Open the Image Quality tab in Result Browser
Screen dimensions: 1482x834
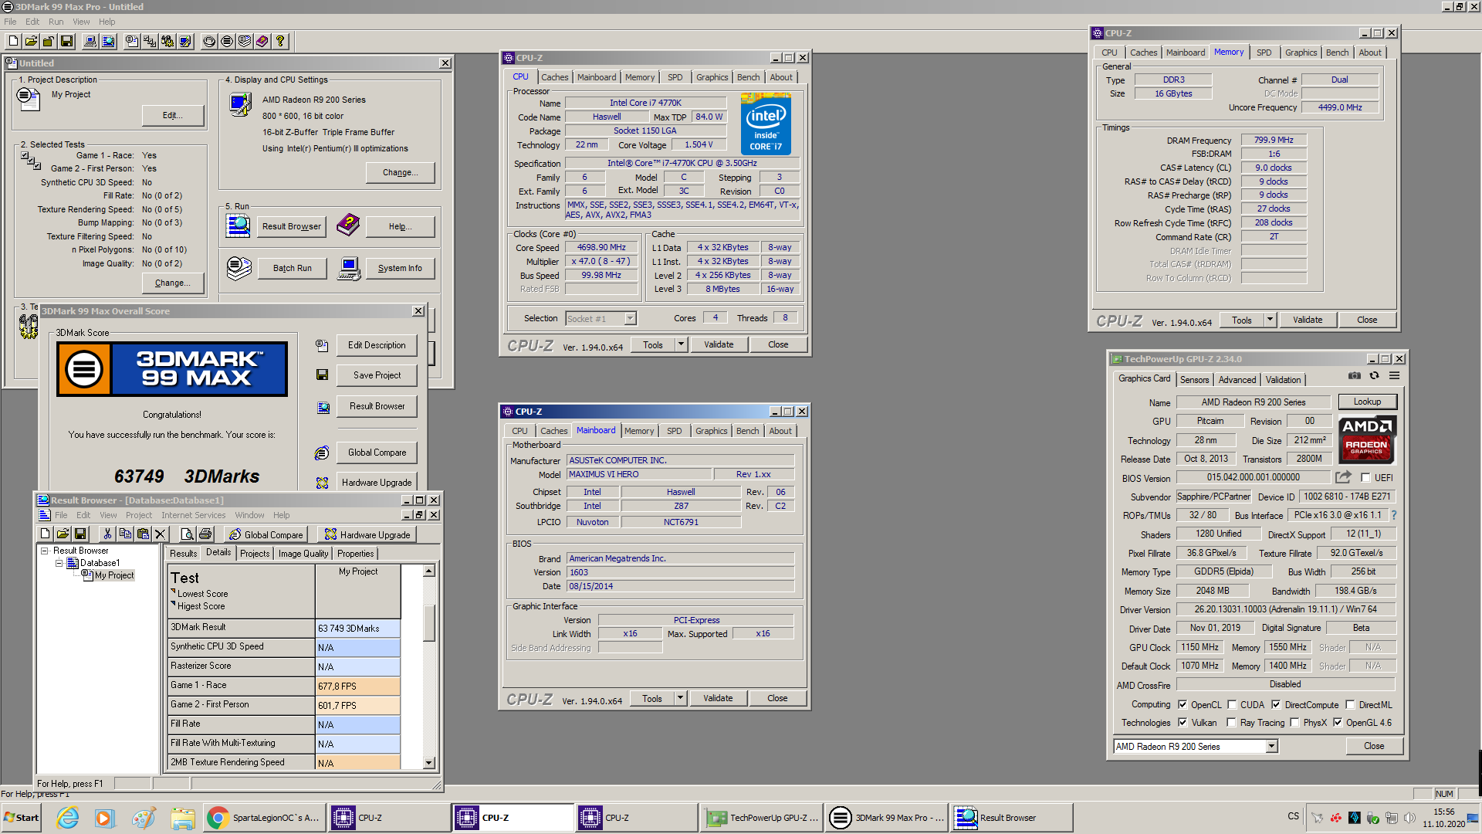(303, 554)
